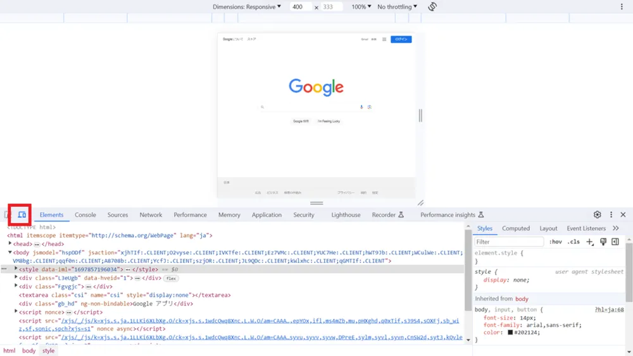The width and height of the screenshot is (633, 356).
Task: Click the first /xjs/_/js script src link
Action: (239, 324)
